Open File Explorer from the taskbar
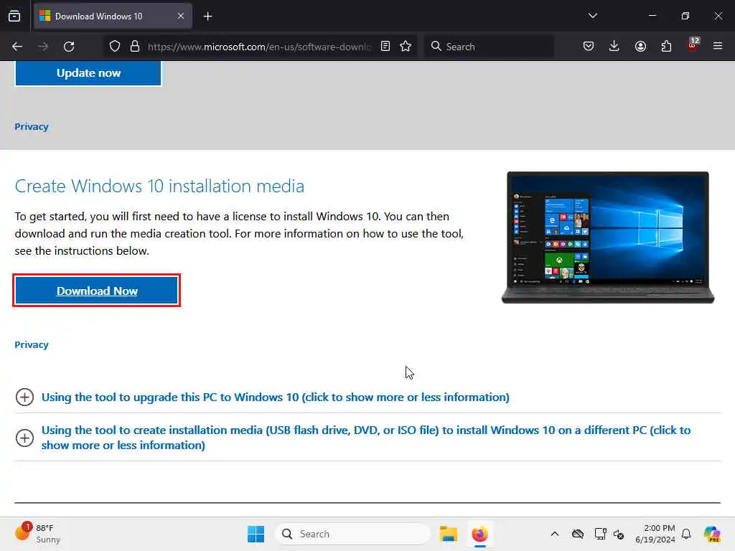 448,534
